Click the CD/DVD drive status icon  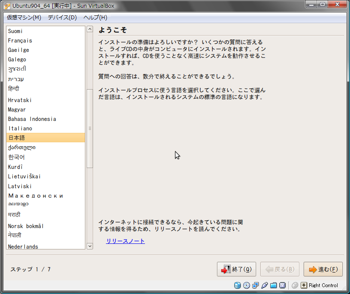pyautogui.click(x=247, y=285)
